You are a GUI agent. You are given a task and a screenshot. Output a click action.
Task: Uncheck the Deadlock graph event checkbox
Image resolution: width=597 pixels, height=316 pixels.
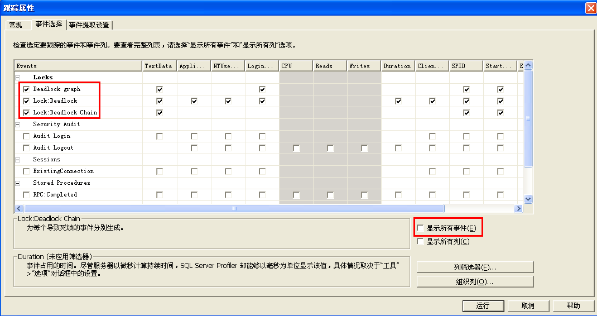coord(26,89)
